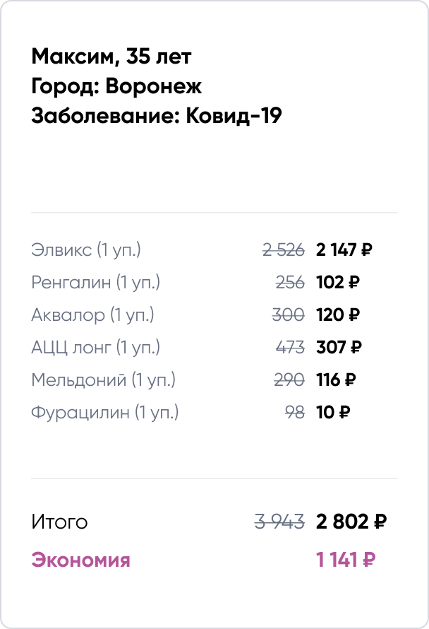The width and height of the screenshot is (429, 629).
Task: Click the patient name Максим, 35 лет
Action: 111,56
